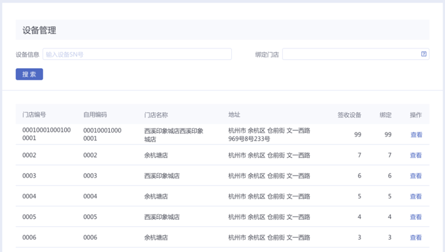Select the 西溪印象城店西溪印象城店 store name cell

click(173, 135)
